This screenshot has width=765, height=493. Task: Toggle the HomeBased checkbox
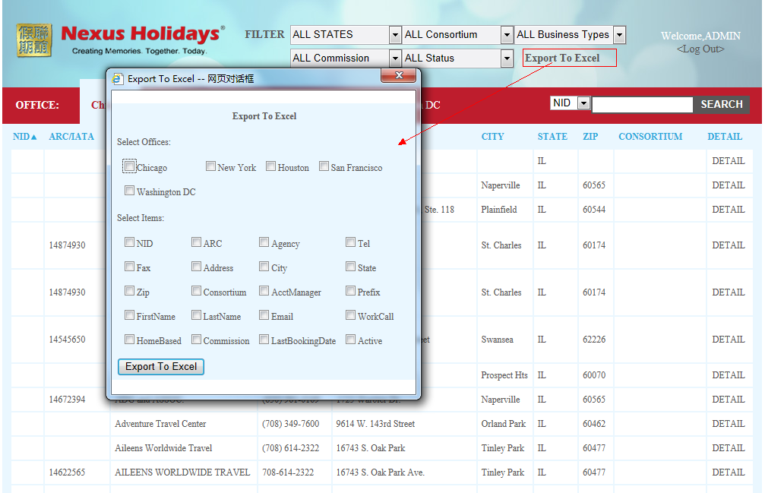(129, 340)
